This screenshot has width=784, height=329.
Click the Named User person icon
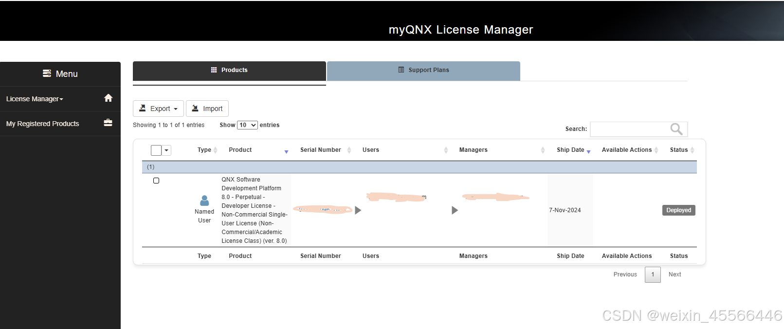pyautogui.click(x=204, y=201)
